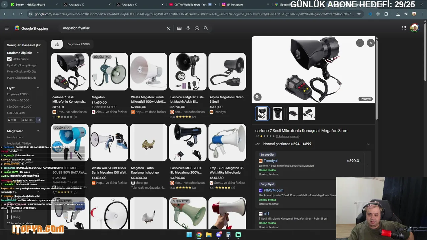This screenshot has width=427, height=240.
Task: Close the product detail panel
Action: tap(371, 43)
